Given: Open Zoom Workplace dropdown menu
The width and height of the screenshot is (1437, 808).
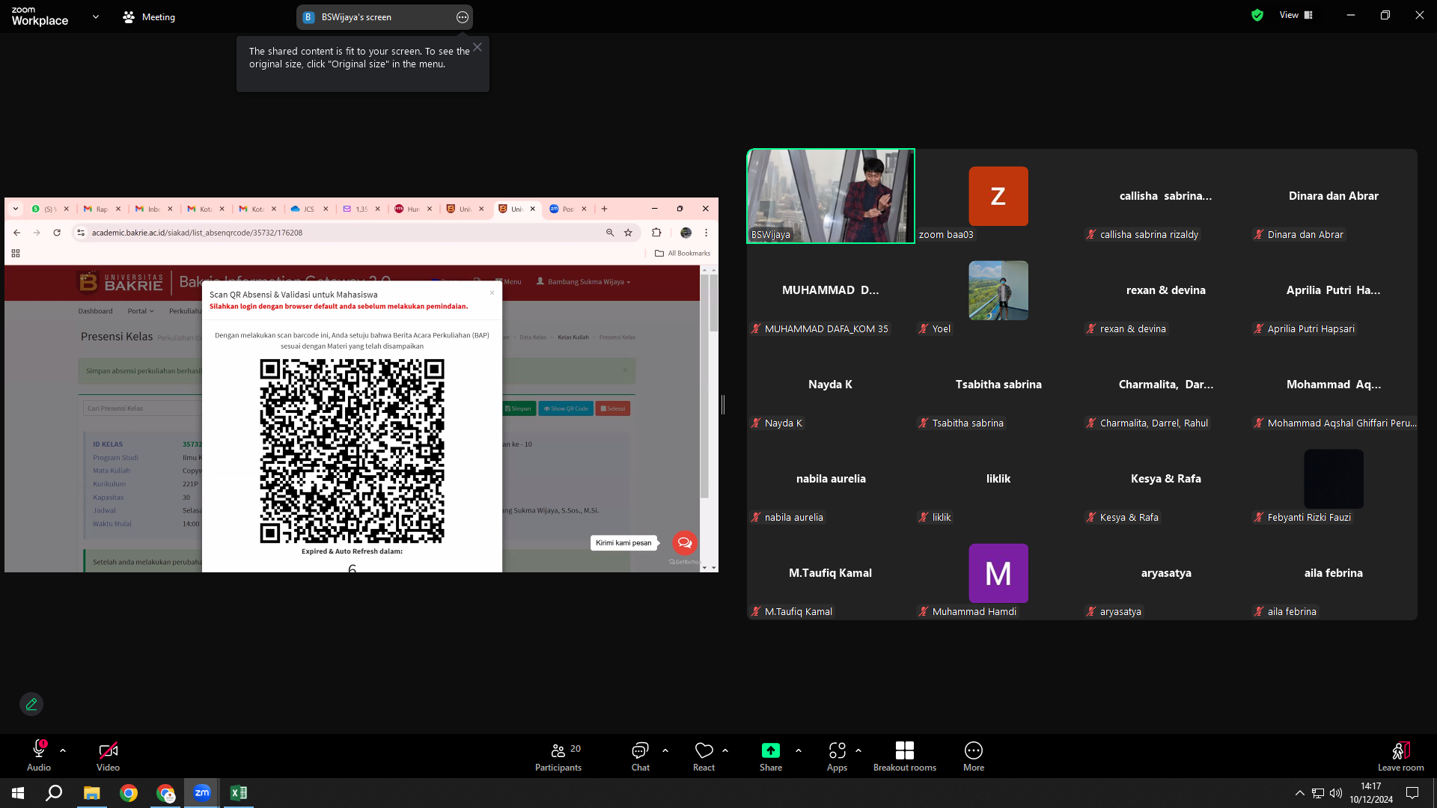Looking at the screenshot, I should 96,16.
